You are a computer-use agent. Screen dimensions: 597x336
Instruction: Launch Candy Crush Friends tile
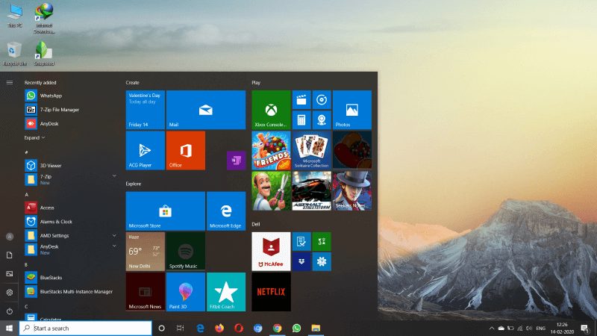[x=271, y=151]
